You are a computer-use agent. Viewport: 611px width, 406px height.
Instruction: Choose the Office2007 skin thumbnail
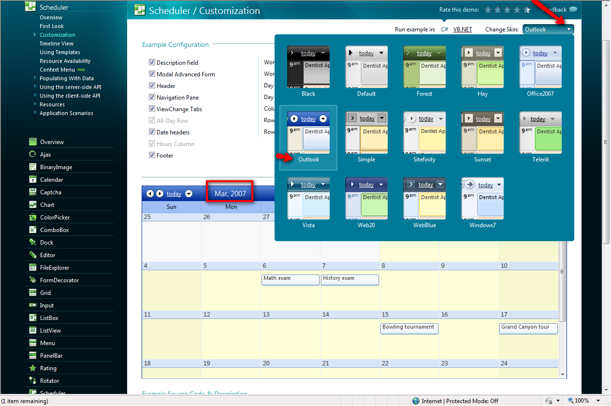(540, 67)
